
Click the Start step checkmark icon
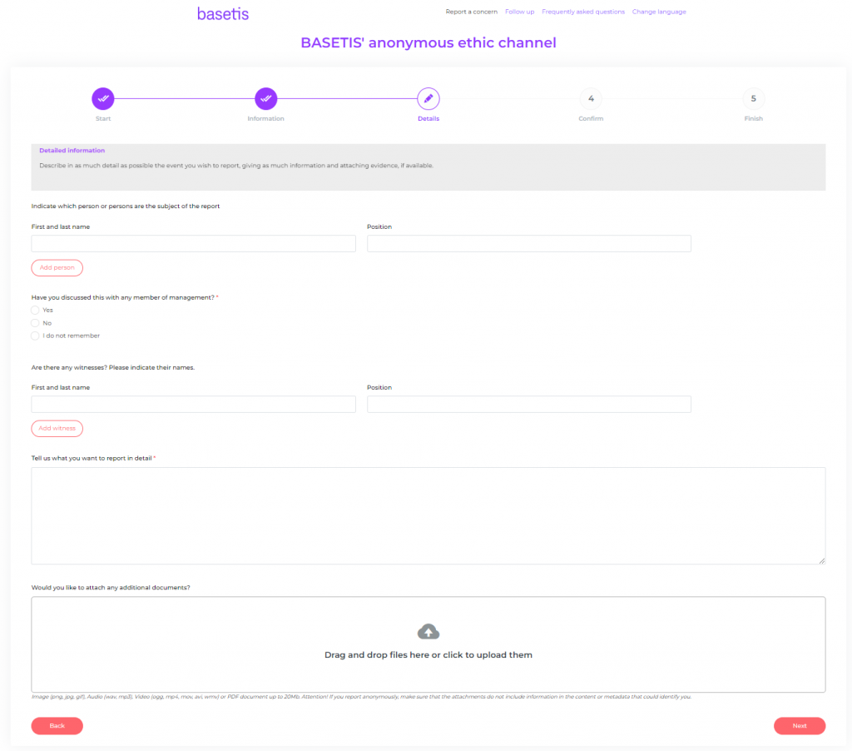[103, 98]
